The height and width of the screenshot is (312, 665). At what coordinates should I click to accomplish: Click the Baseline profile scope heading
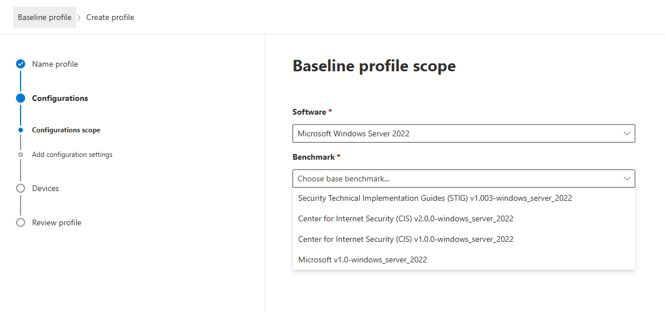[374, 66]
